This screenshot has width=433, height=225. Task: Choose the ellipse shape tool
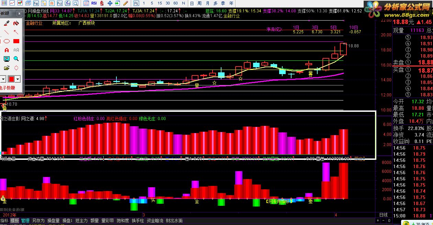(7, 41)
